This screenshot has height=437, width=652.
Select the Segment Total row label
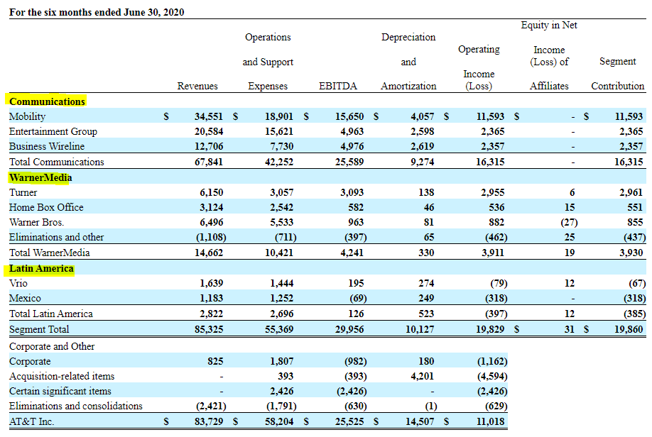pyautogui.click(x=39, y=329)
